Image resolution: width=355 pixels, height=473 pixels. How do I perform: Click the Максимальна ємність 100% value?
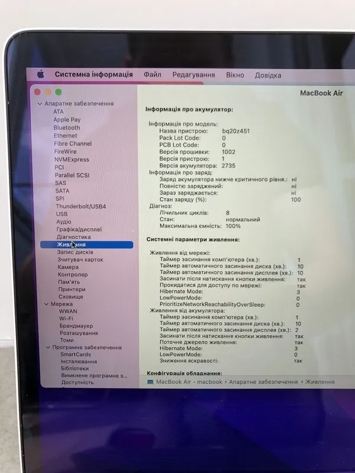click(233, 226)
